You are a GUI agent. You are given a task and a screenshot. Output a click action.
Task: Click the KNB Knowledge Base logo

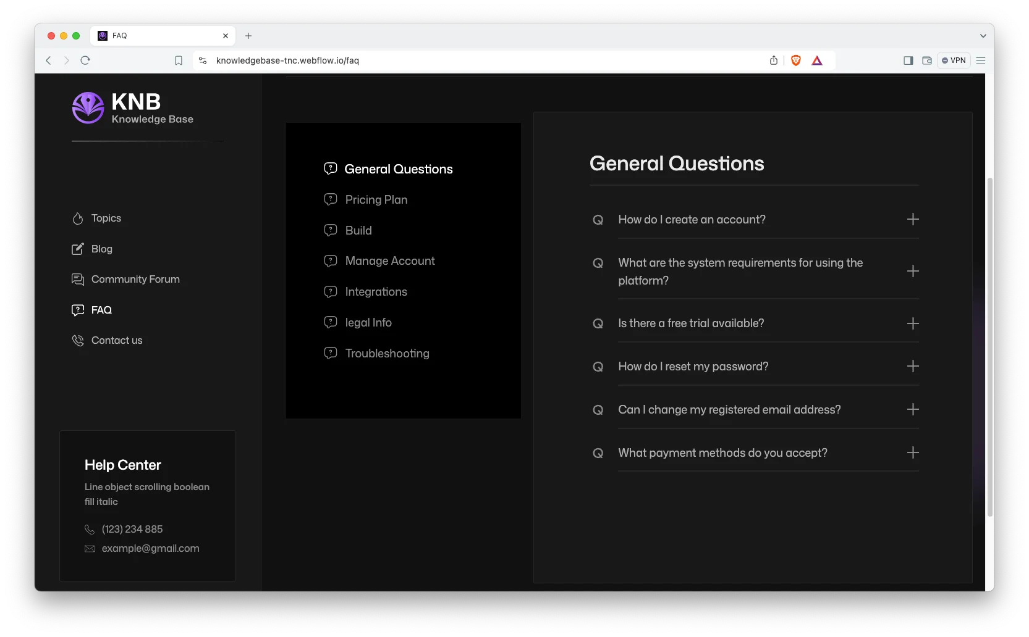[132, 107]
